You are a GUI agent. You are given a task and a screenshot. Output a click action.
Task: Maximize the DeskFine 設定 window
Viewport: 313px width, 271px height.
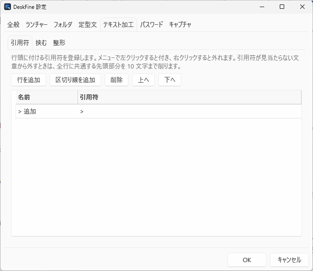coord(282,7)
